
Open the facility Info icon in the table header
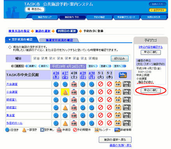coord(123,75)
